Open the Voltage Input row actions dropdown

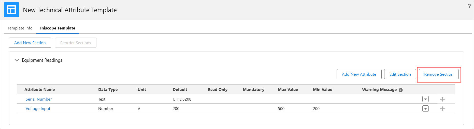tap(425, 108)
